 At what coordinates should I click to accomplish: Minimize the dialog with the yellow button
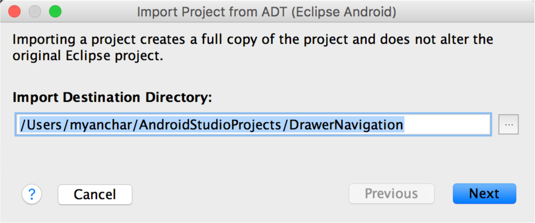35,11
